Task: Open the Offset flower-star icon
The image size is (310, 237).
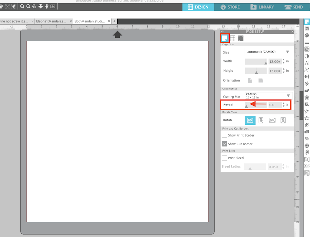Action: [x=307, y=97]
